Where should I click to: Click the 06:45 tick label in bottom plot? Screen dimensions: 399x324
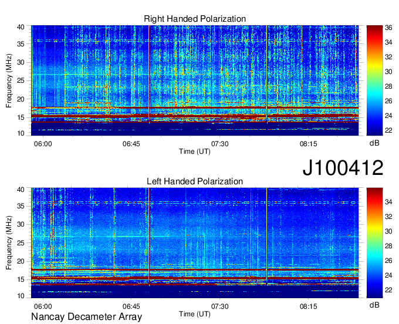131,306
